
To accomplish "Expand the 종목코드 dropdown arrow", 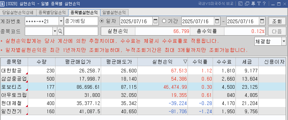I will point(55,31).
